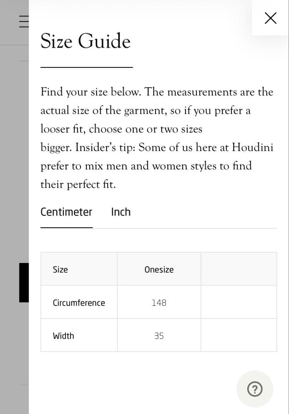Open the help question mark icon
The width and height of the screenshot is (289, 414).
pyautogui.click(x=255, y=389)
